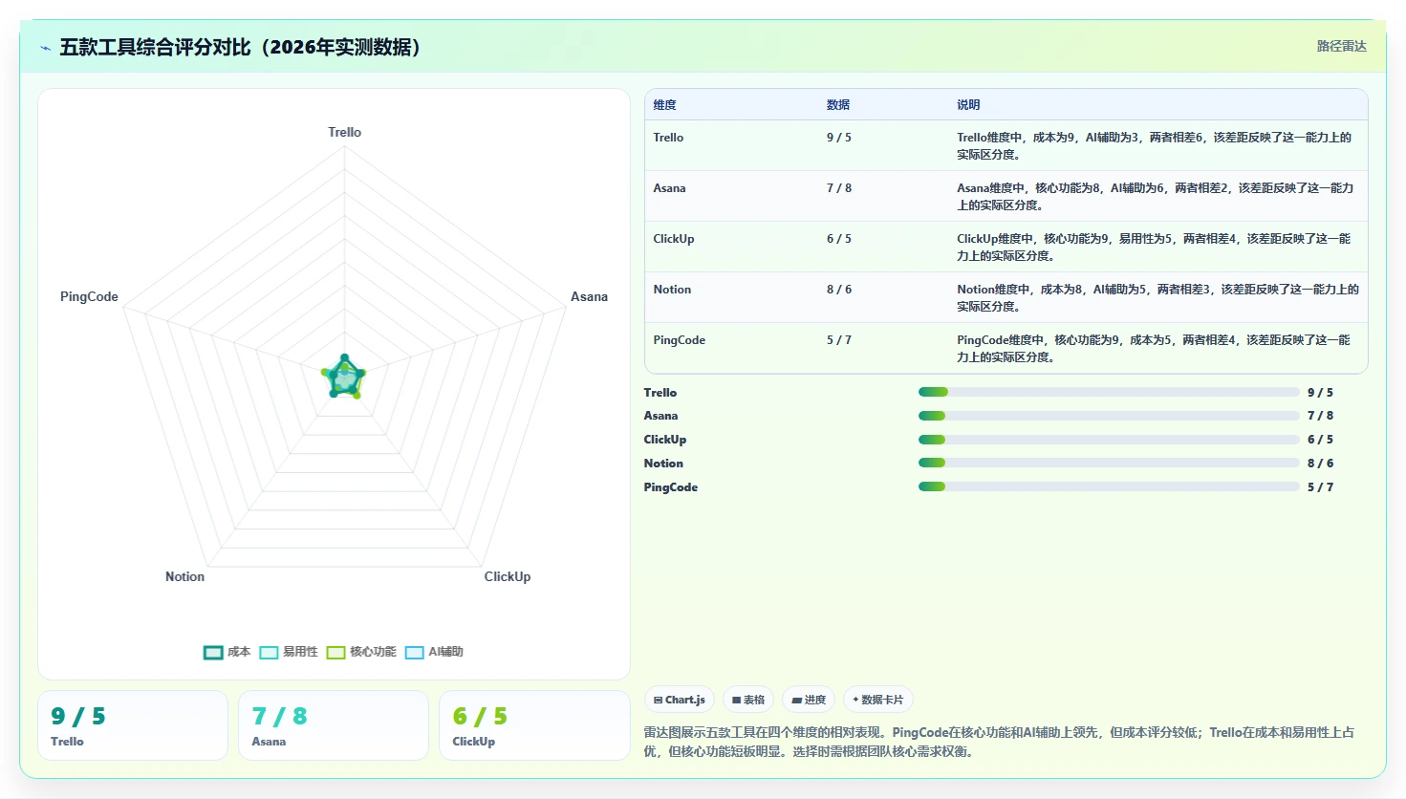1406x799 pixels.
Task: Click the Notion description mentioning 两者相差3
Action: (1157, 298)
